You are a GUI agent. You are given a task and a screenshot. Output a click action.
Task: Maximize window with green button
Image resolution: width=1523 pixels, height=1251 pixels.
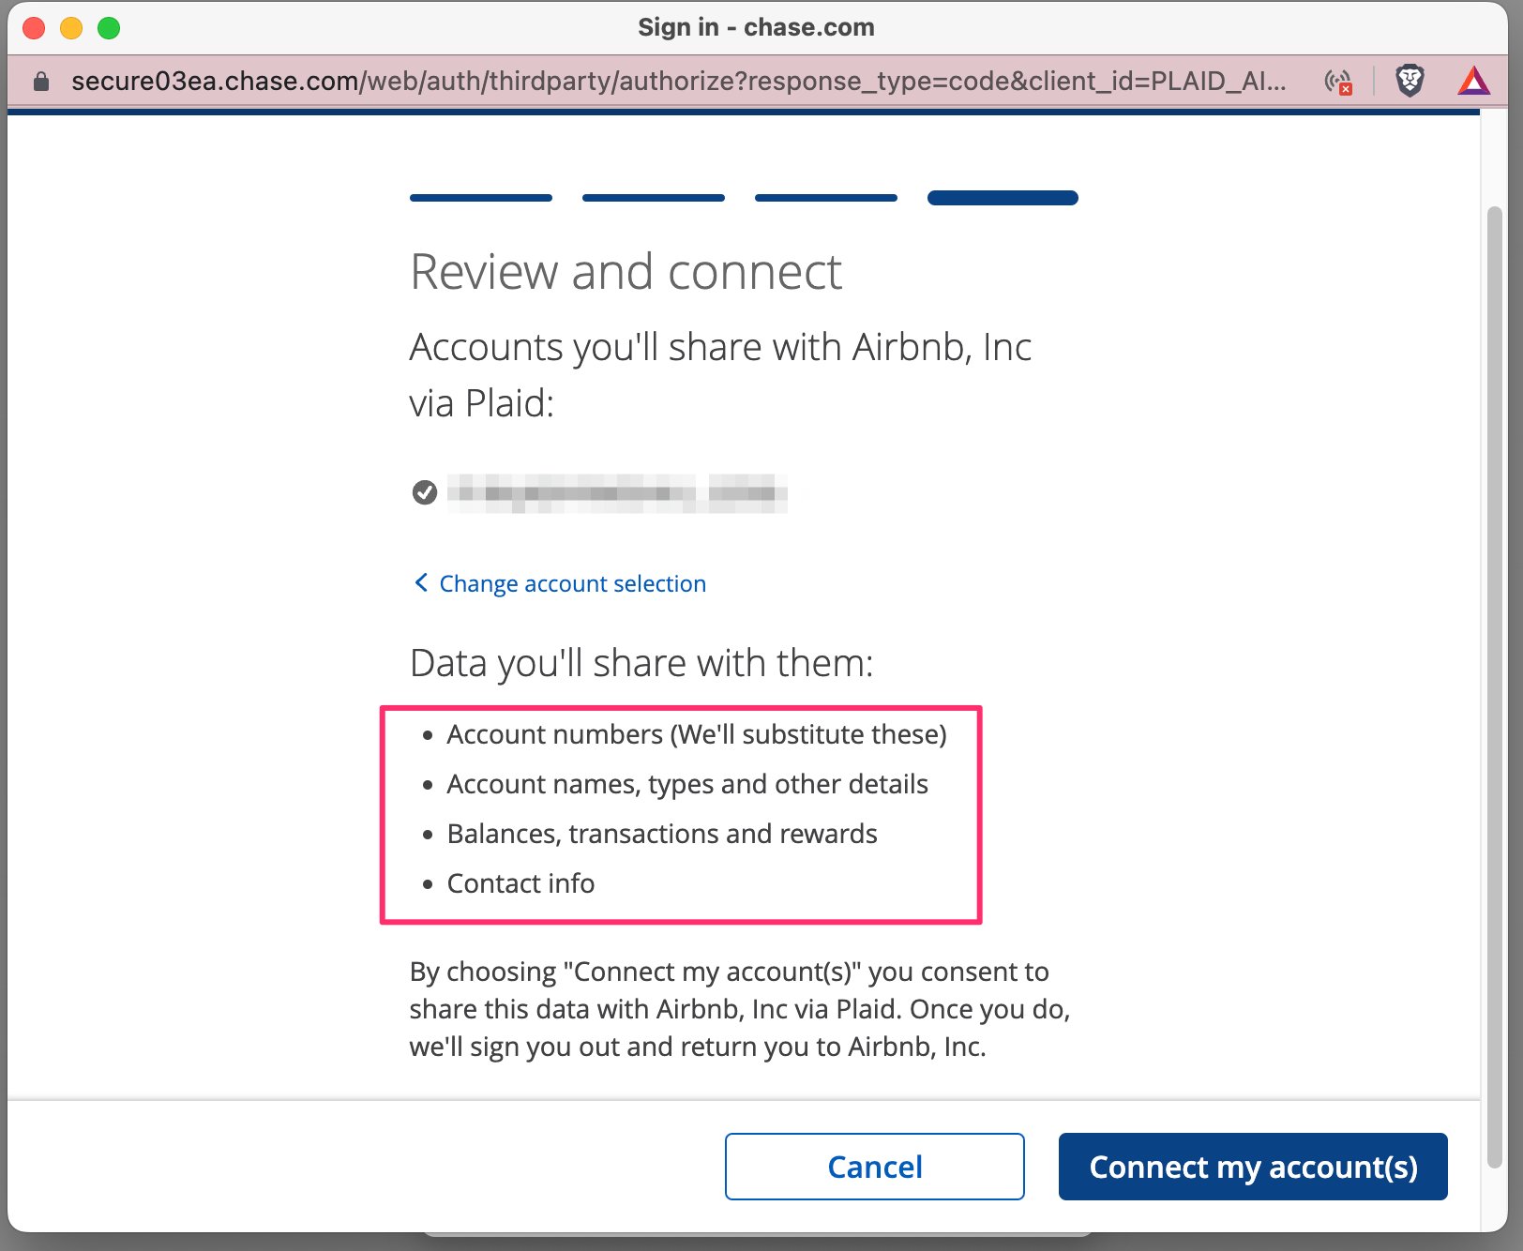coord(109,28)
